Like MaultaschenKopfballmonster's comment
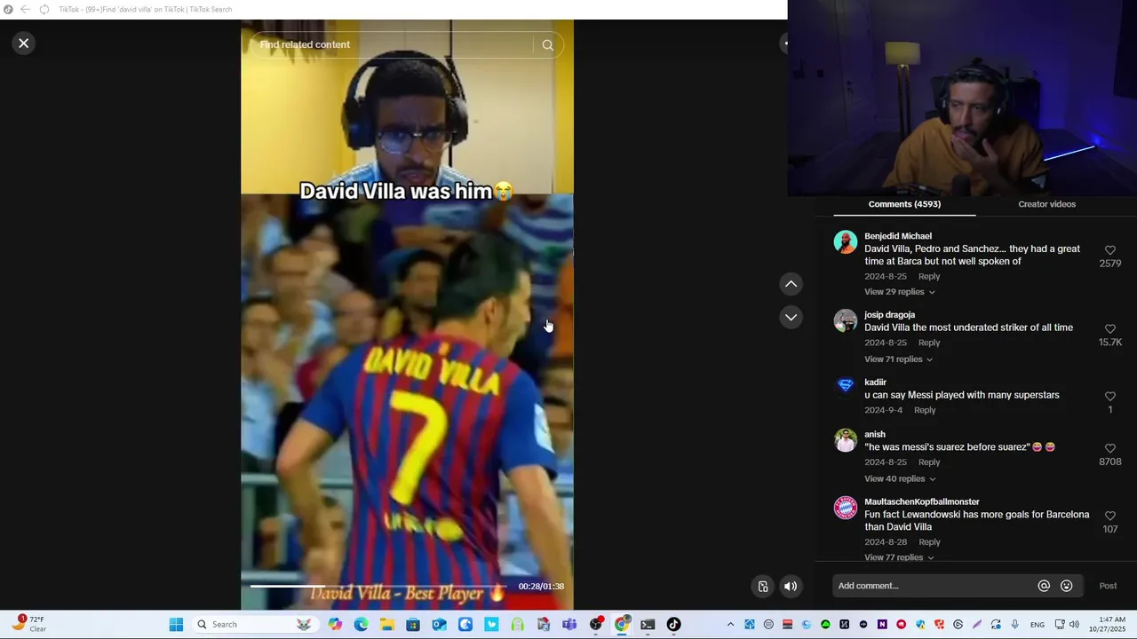 (1109, 516)
